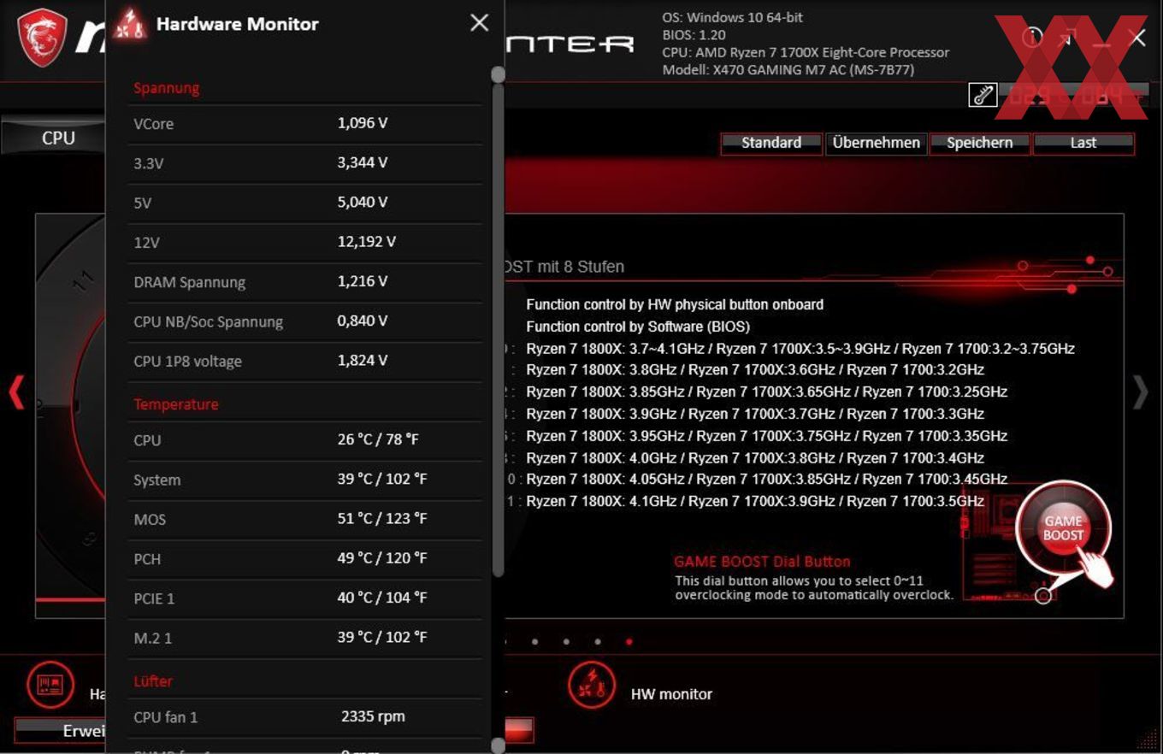
Task: Click the CPU model text in header
Action: click(806, 52)
